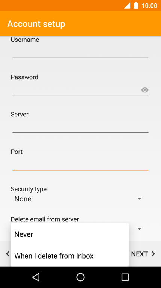Choose When I delete from Inbox
The width and height of the screenshot is (161, 288).
pos(70,256)
